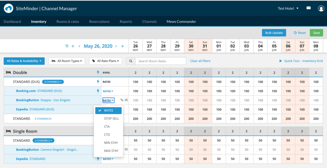Click the May 26, 2020 date picker
The image size is (327, 168).
click(98, 46)
